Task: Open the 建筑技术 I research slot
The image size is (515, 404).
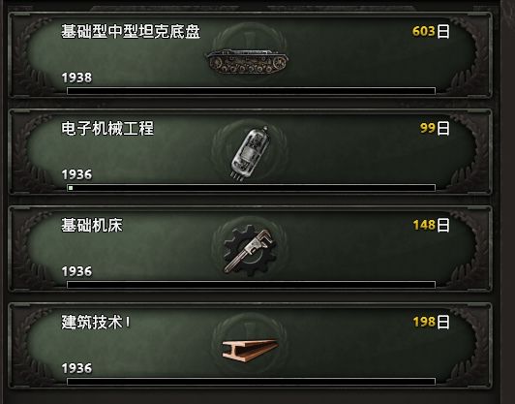Action: [251, 346]
